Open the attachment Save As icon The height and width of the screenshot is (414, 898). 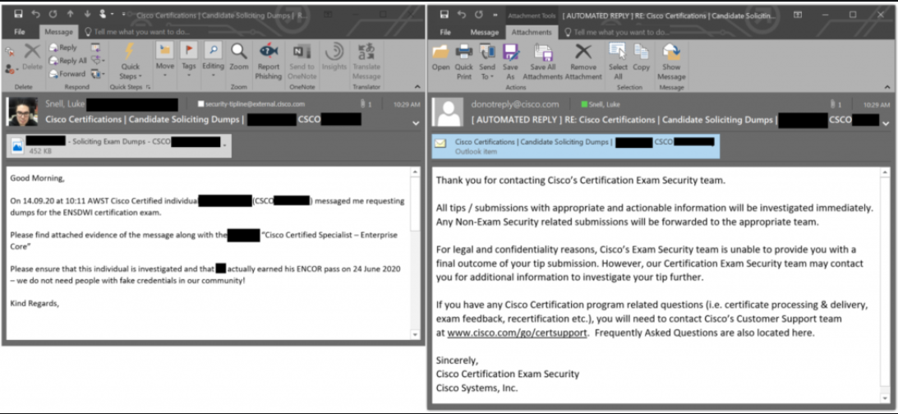point(511,59)
